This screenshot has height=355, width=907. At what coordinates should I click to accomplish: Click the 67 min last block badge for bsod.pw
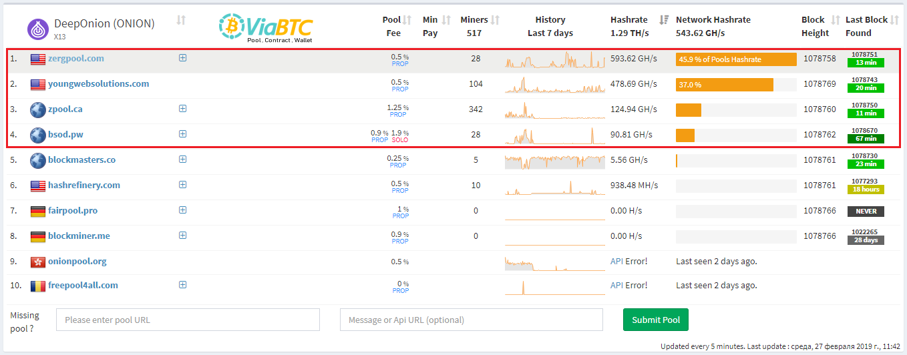pos(866,139)
